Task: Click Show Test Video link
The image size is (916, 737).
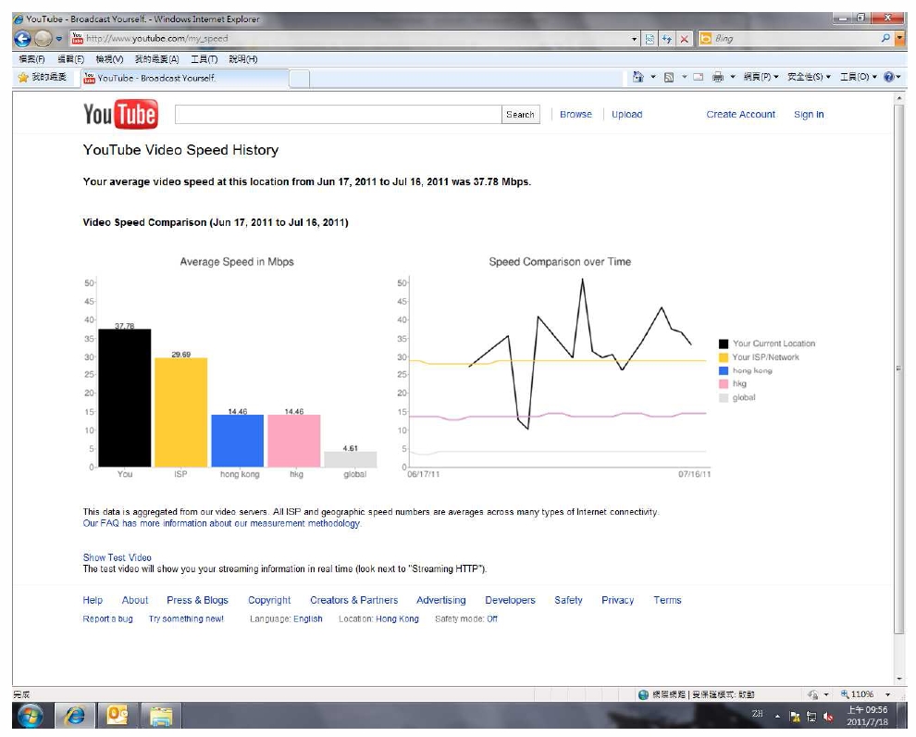Action: pyautogui.click(x=117, y=557)
